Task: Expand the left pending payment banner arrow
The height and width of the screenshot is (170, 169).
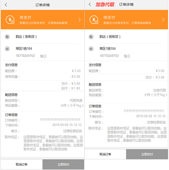Action: (x=79, y=20)
